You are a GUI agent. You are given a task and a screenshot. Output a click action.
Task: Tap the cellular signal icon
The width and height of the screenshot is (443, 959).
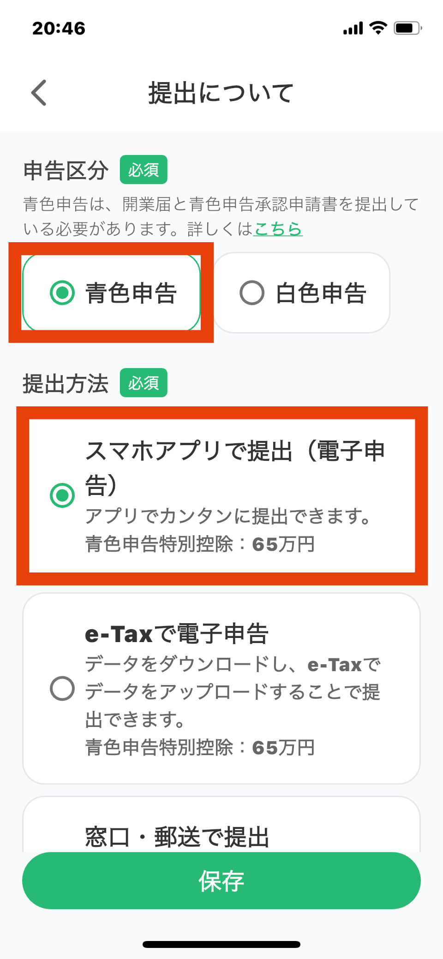tap(353, 29)
